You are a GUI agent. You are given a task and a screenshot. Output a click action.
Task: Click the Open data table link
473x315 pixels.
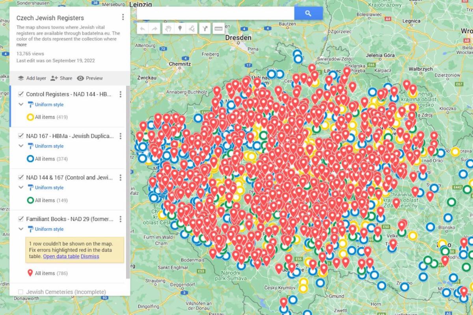point(61,256)
